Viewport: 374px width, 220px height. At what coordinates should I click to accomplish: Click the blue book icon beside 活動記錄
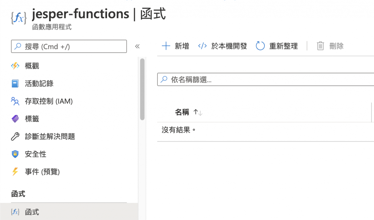click(15, 84)
